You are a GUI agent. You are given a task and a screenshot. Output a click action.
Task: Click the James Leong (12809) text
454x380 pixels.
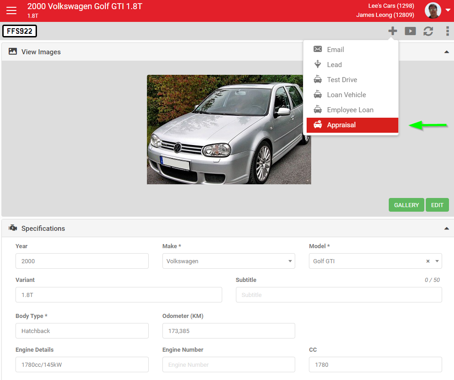tap(385, 15)
